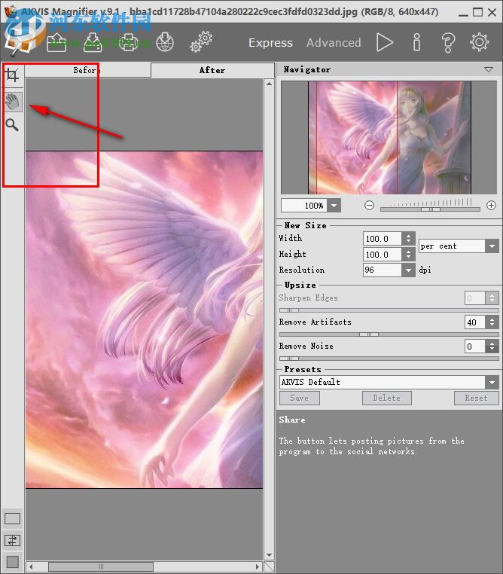The image size is (503, 574).
Task: Zoom out with the minus icon
Action: (x=370, y=206)
